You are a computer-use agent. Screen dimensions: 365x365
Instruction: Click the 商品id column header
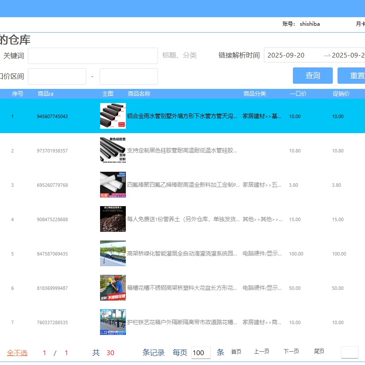(45, 94)
